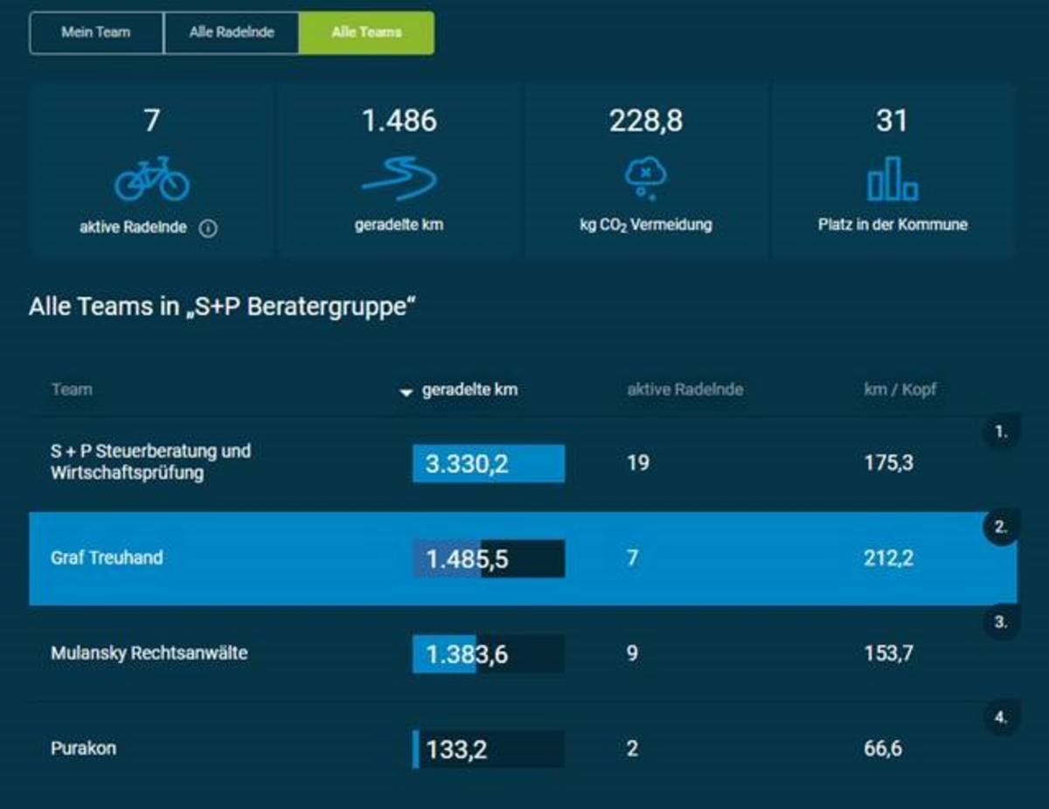The image size is (1049, 809).
Task: Click the rank 4 badge for Purakon
Action: click(1001, 718)
